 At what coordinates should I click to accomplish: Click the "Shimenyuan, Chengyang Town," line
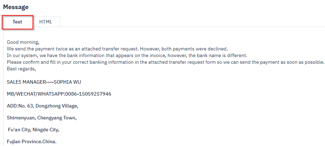coord(42,118)
